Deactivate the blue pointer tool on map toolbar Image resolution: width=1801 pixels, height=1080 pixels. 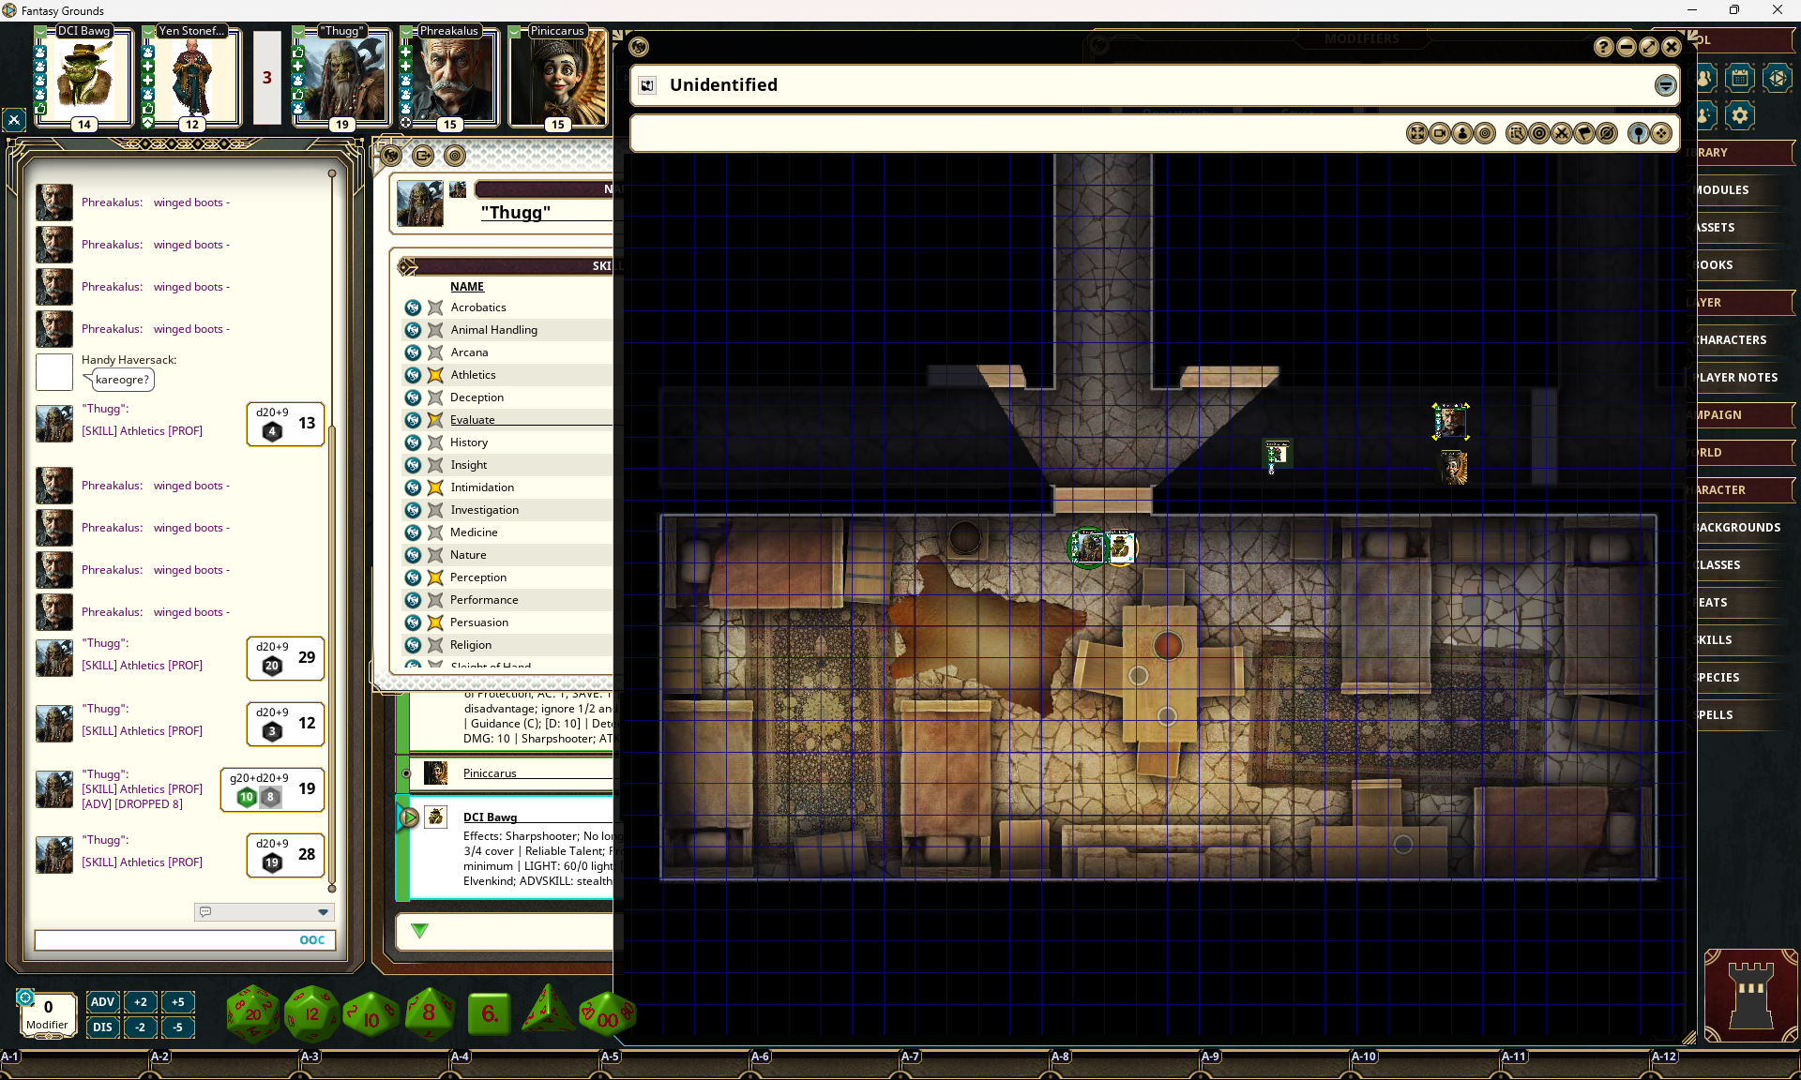click(1639, 133)
